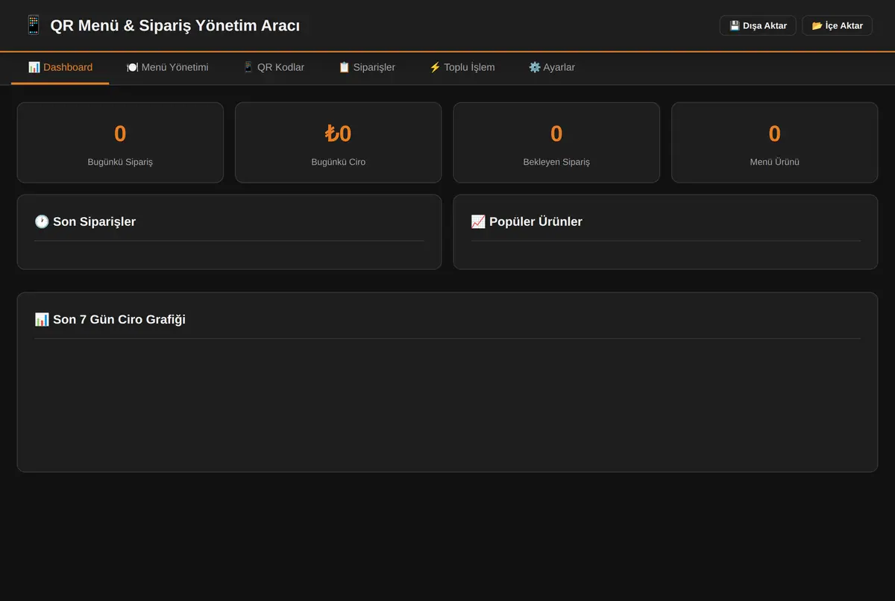
Task: Open the Menü Yönetimi tab
Action: [x=167, y=67]
